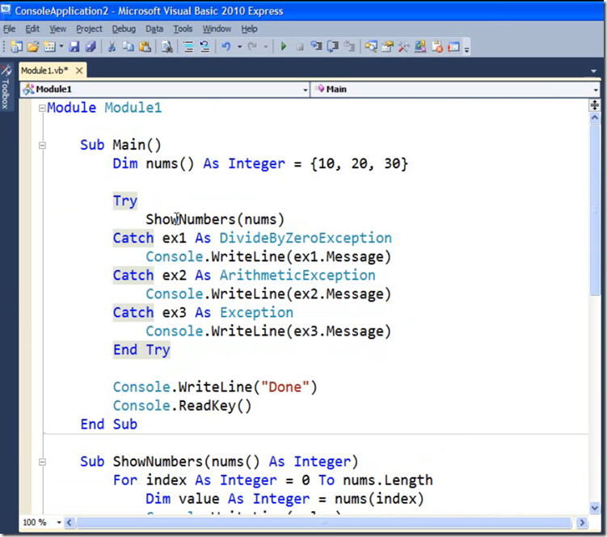Expand the collapsed Toolbox side panel

pos(6,87)
